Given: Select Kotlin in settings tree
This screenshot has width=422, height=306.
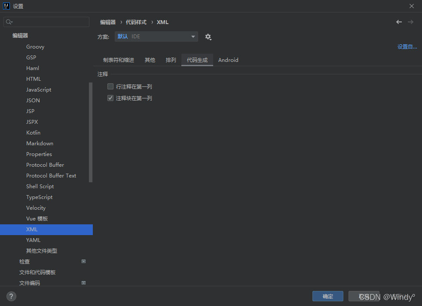Looking at the screenshot, I should pos(33,133).
